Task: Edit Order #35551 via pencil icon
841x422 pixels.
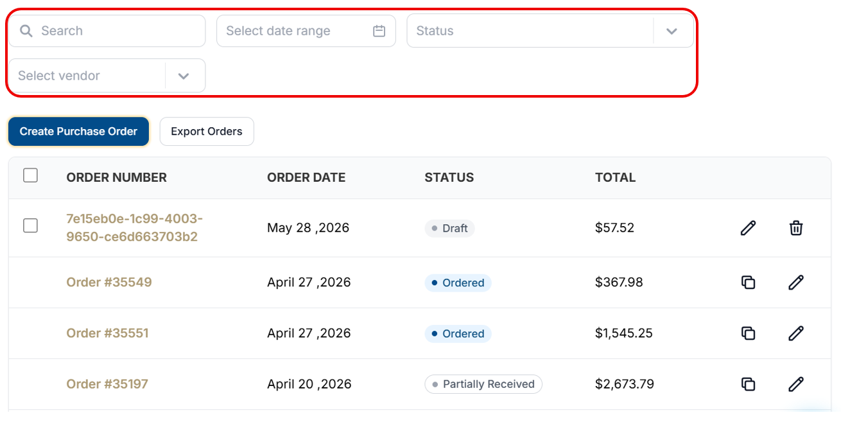Action: (796, 333)
